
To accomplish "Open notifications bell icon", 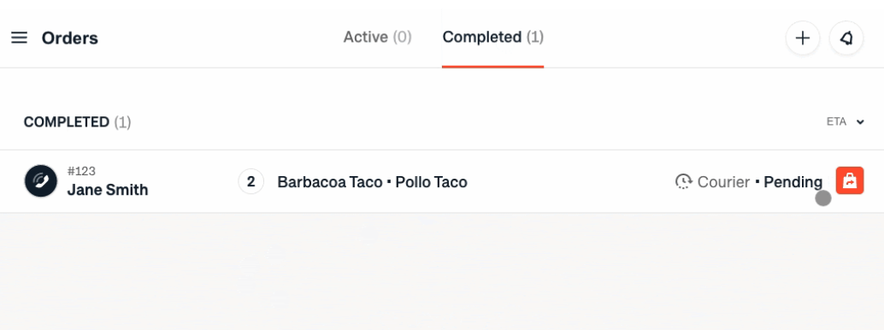I will coord(846,38).
